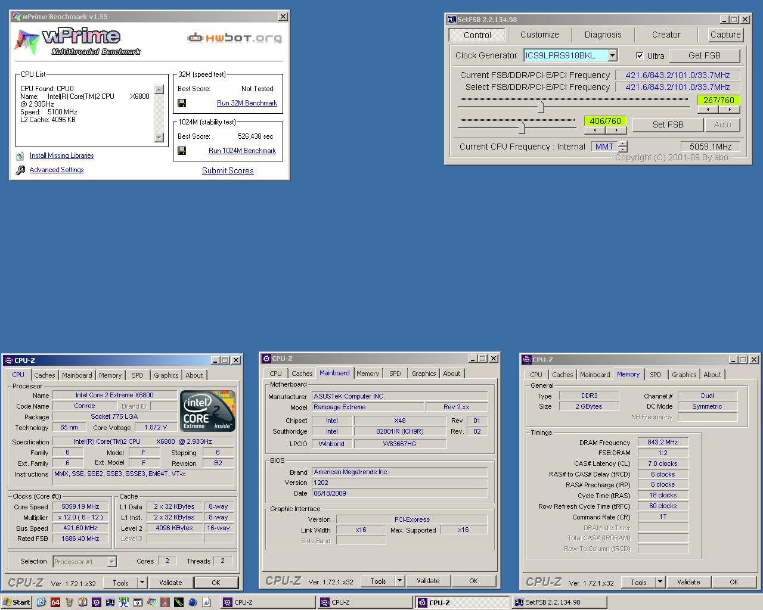Switch to the Customize tab in SetFSB
This screenshot has height=610, width=763.
[x=539, y=35]
